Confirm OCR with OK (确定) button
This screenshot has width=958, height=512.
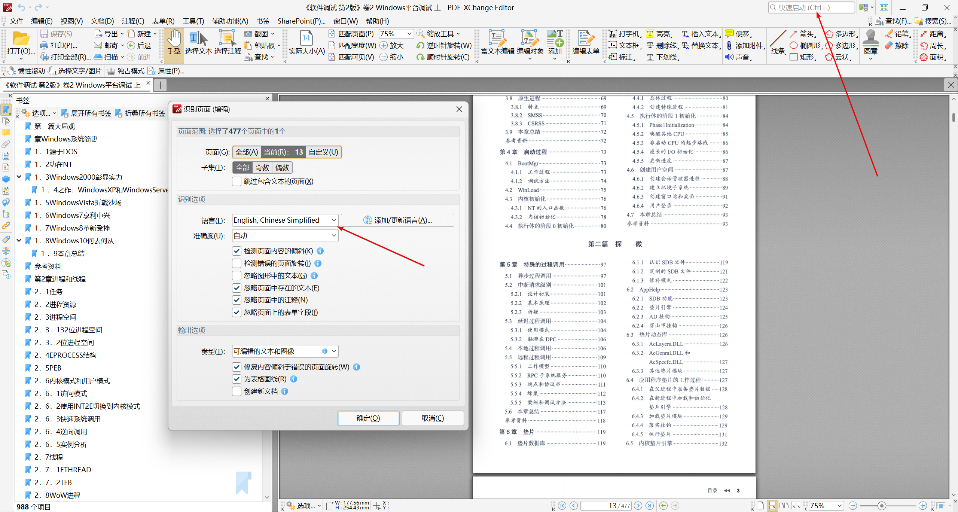pyautogui.click(x=368, y=418)
